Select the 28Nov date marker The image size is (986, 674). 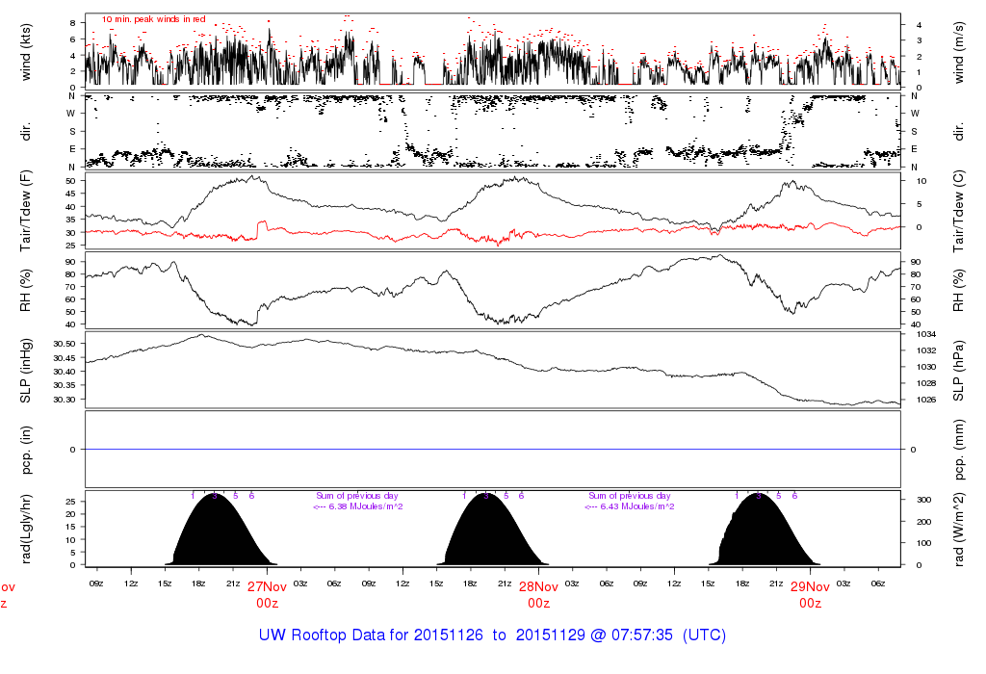[x=538, y=586]
